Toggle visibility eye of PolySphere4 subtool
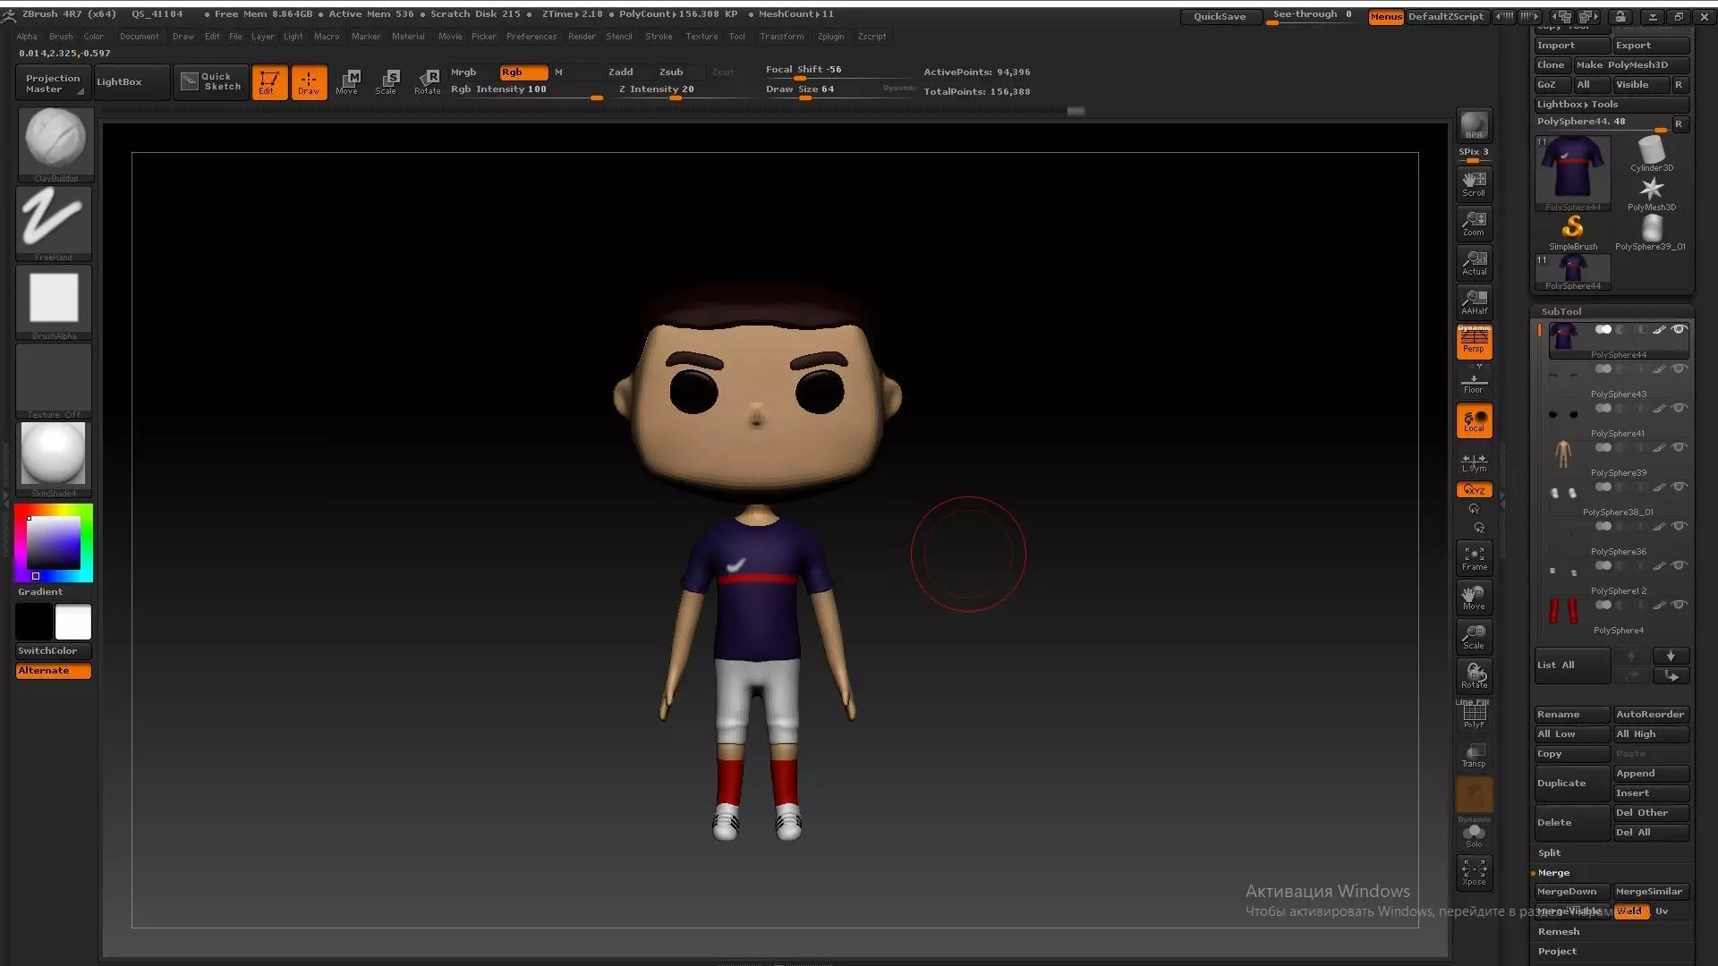 (x=1680, y=606)
